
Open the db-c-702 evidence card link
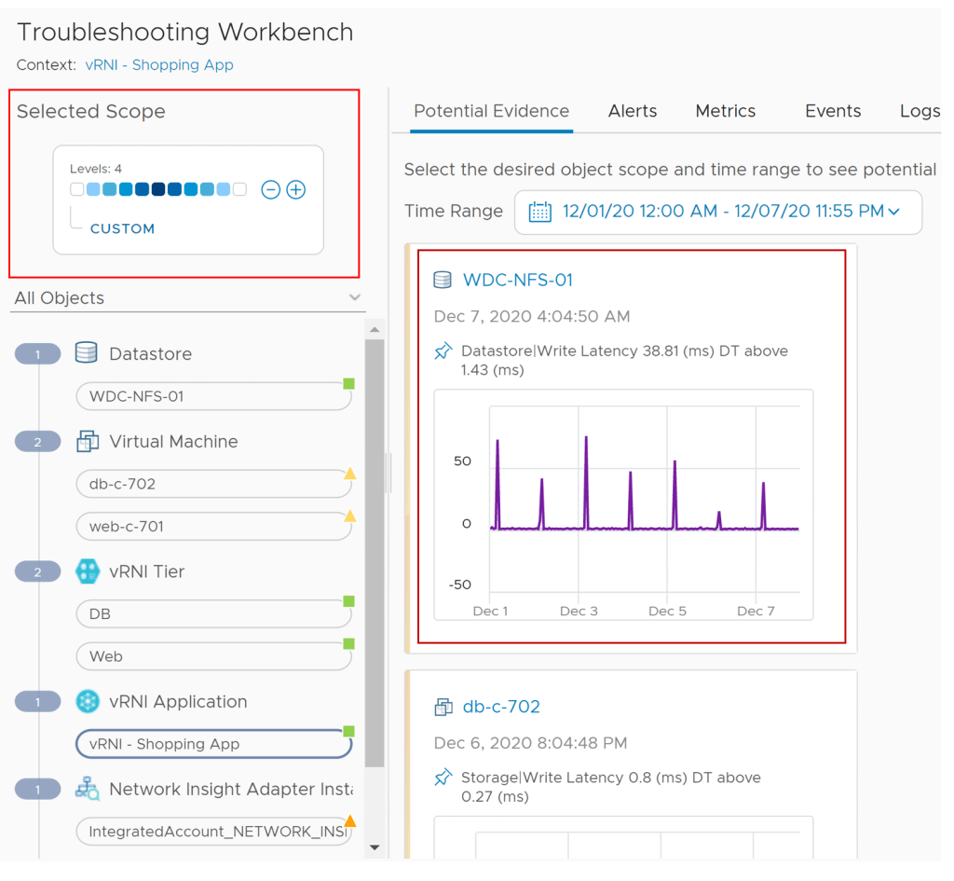coord(501,707)
